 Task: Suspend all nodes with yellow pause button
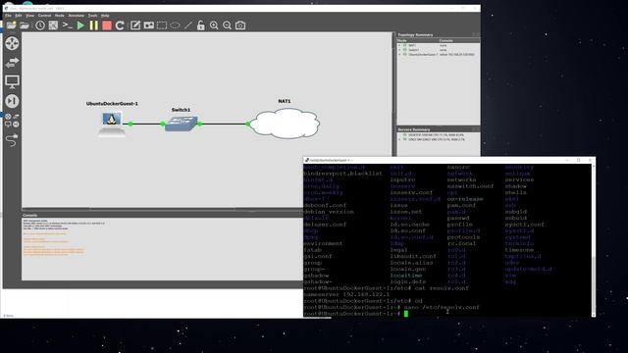(94, 25)
